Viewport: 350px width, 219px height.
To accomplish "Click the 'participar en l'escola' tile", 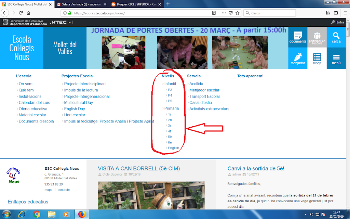I will pyautogui.click(x=317, y=37).
